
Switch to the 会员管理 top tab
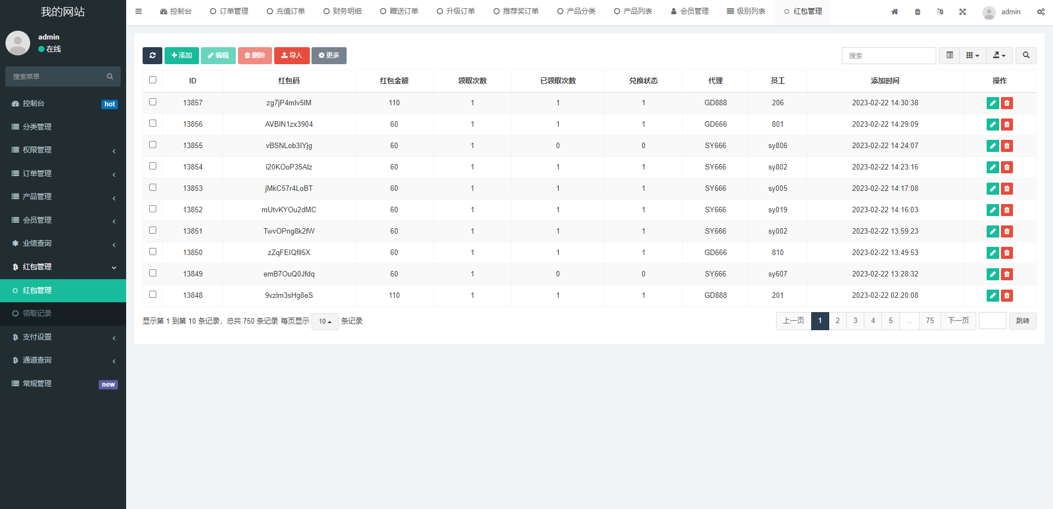pos(689,12)
